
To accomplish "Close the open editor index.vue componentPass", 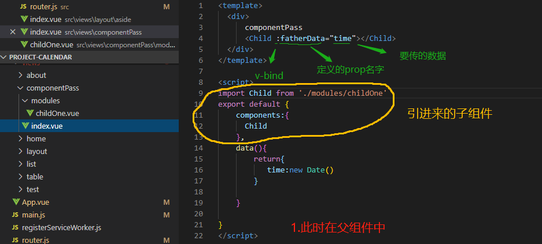I will click(13, 32).
